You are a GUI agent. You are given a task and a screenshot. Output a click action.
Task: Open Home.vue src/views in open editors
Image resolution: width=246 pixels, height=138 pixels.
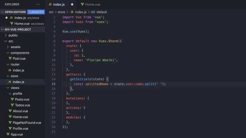[22, 24]
